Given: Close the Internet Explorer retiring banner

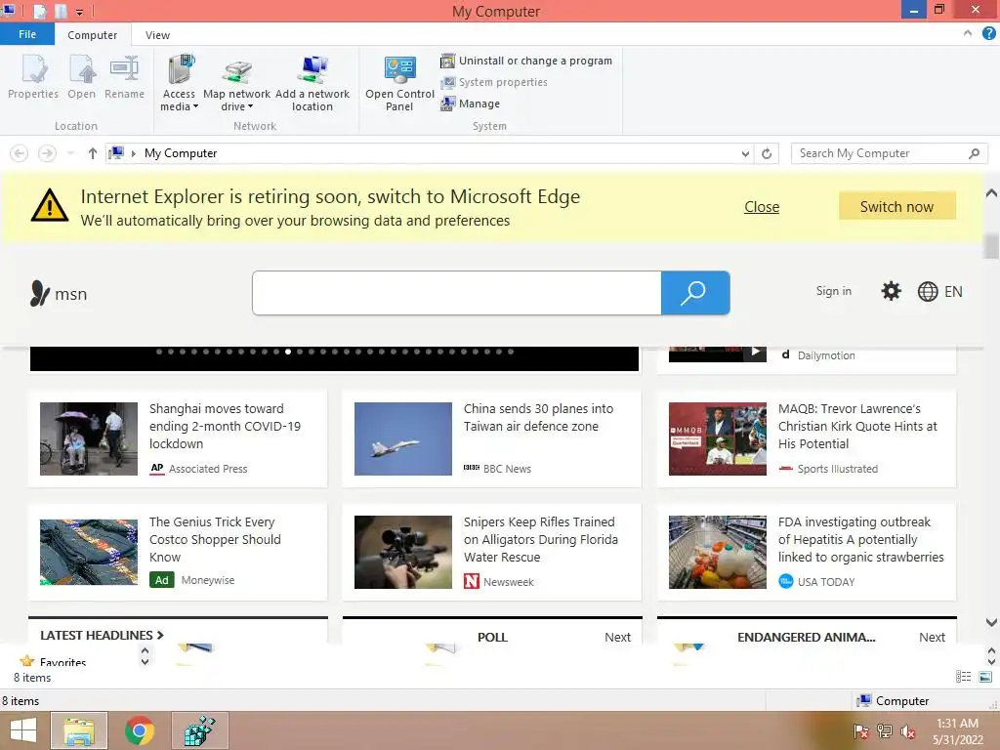Looking at the screenshot, I should 762,207.
